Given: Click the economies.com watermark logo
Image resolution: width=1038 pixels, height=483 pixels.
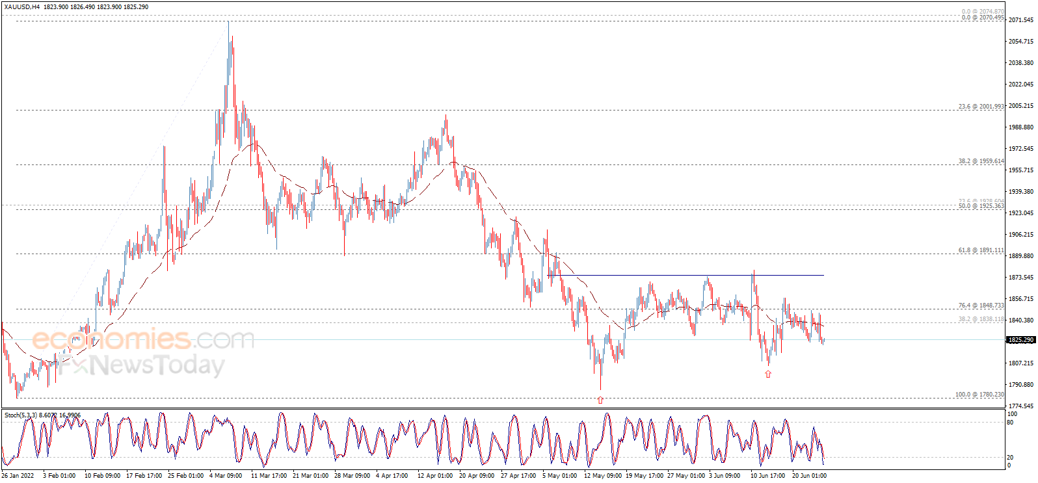Looking at the screenshot, I should tap(143, 339).
